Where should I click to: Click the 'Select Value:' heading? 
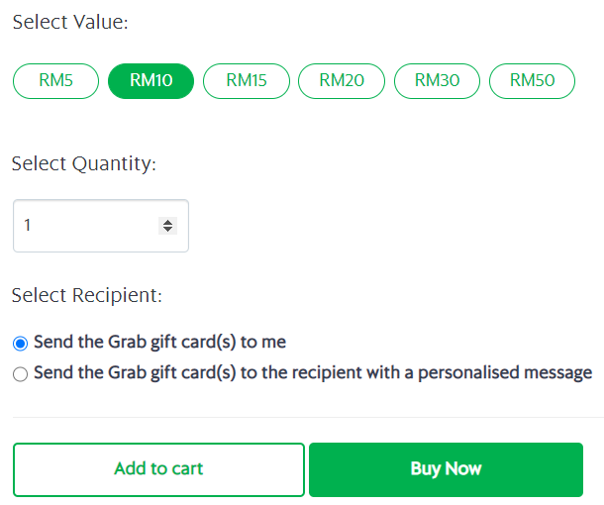tap(70, 21)
